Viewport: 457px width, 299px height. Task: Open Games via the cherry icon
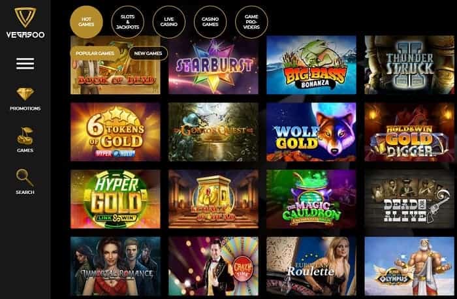(25, 136)
